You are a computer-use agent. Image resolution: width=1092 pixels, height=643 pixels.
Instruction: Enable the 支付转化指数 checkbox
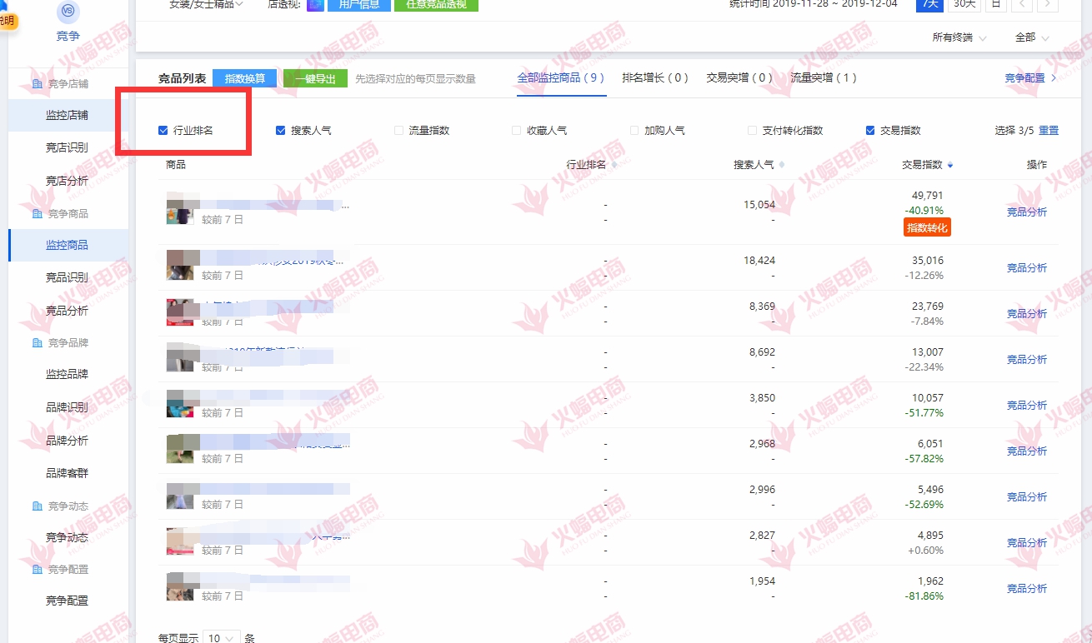point(753,131)
